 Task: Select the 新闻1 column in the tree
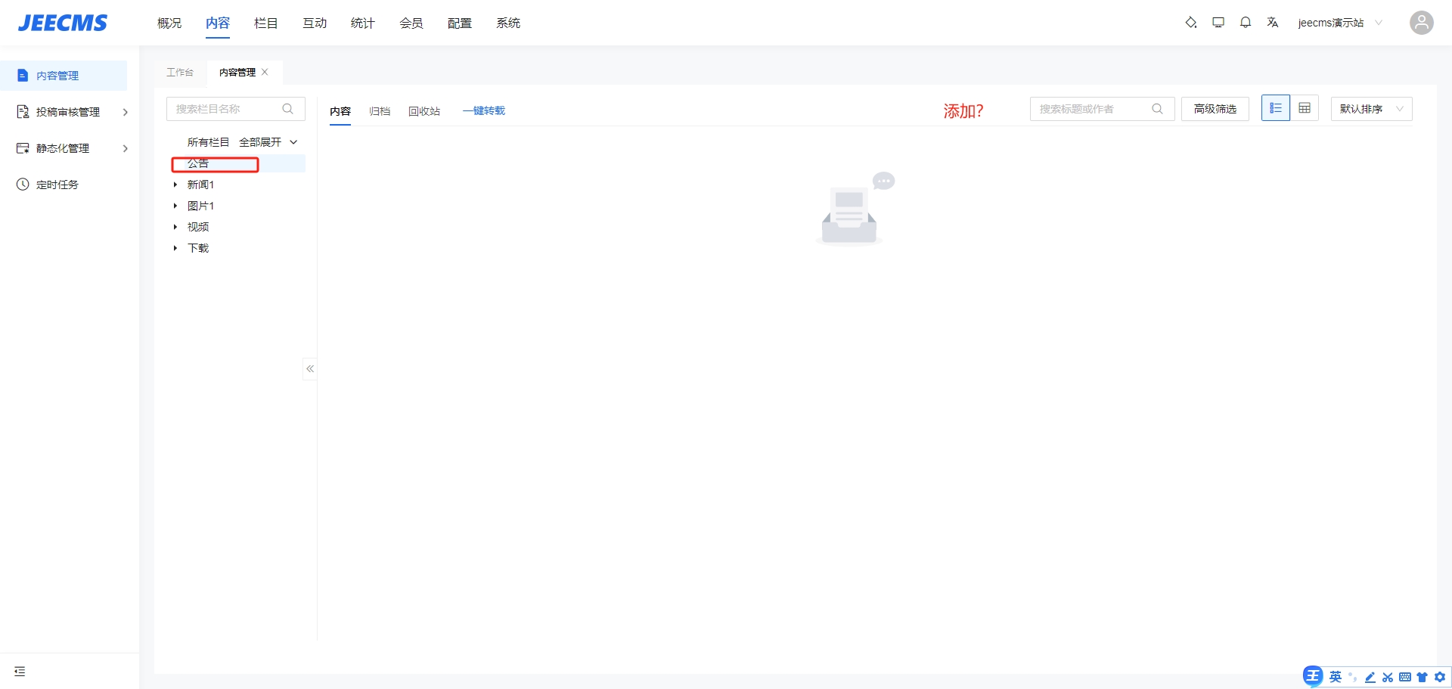(200, 185)
